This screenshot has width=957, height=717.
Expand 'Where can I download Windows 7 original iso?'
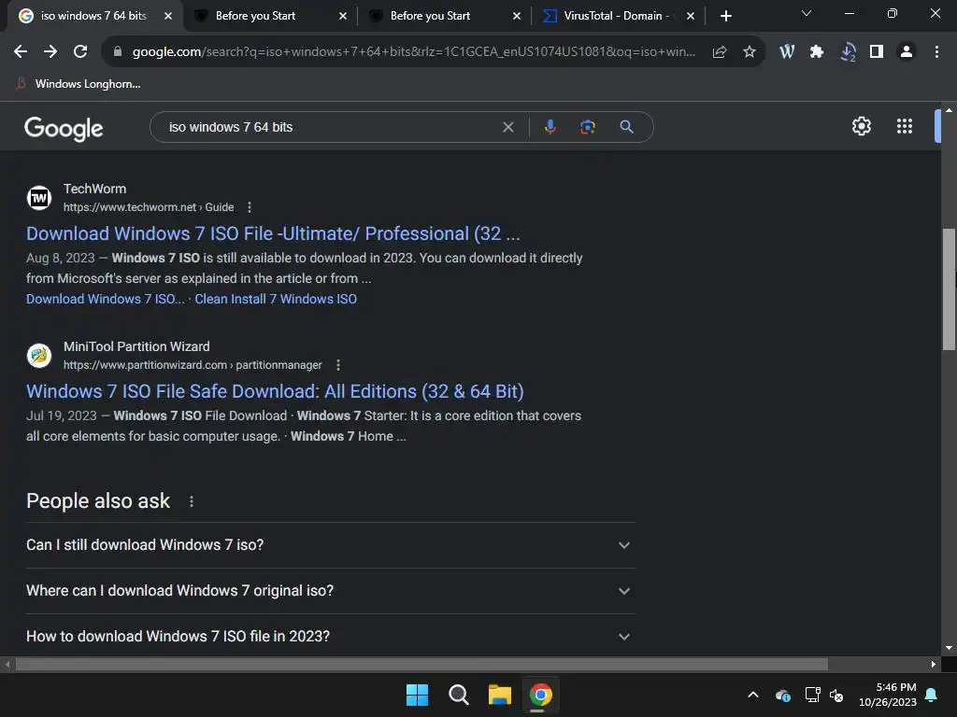[330, 591]
